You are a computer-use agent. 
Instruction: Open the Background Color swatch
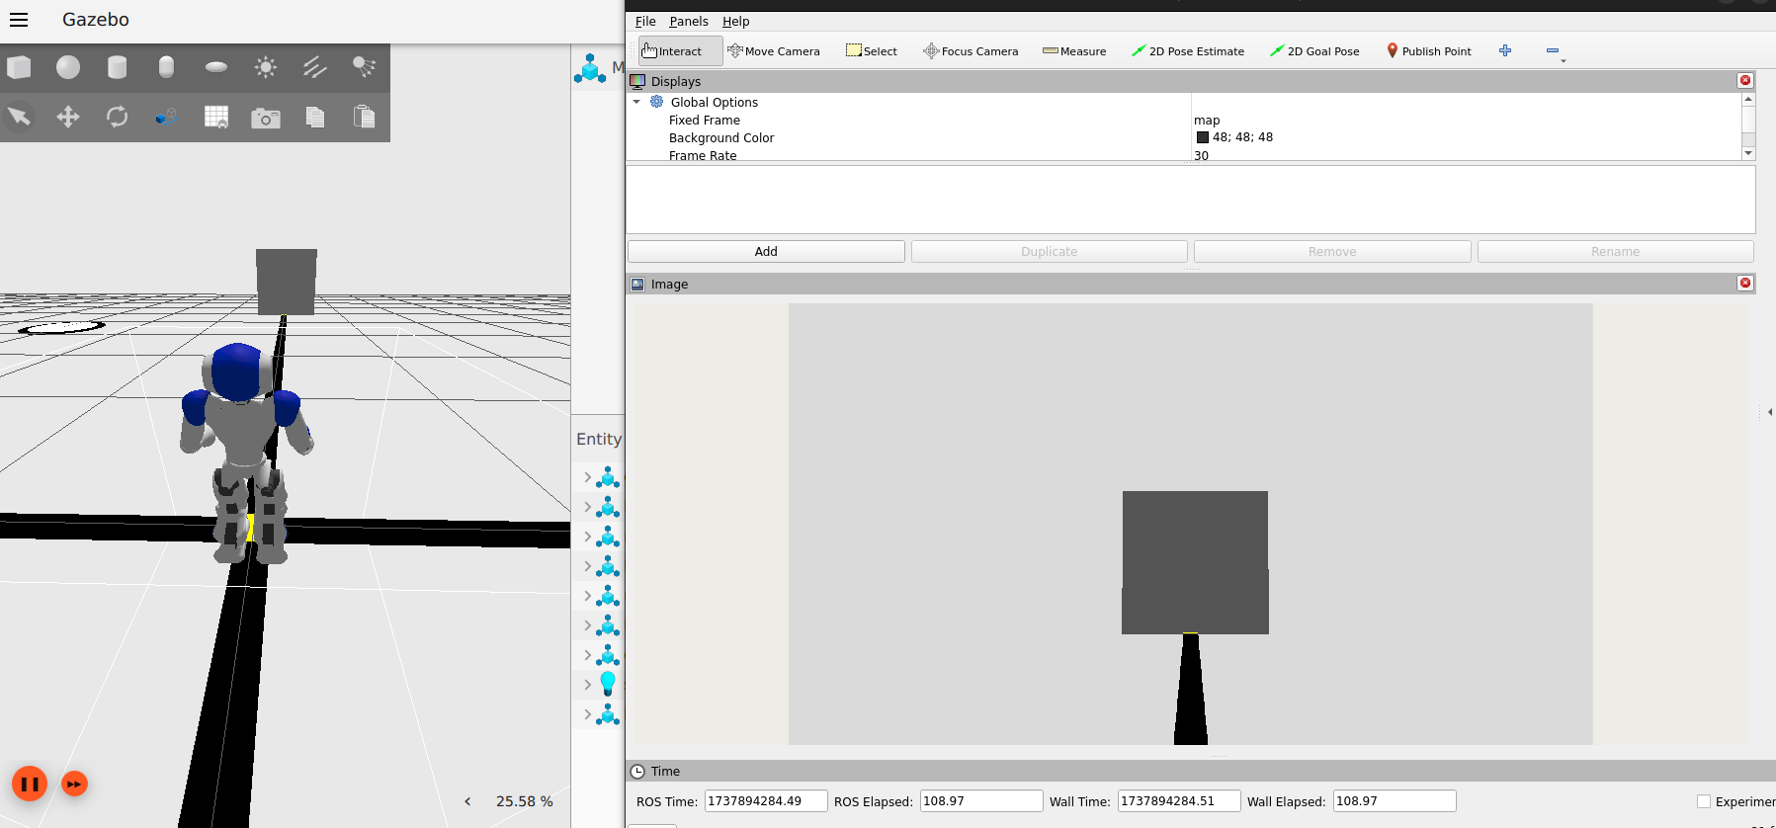(1203, 137)
